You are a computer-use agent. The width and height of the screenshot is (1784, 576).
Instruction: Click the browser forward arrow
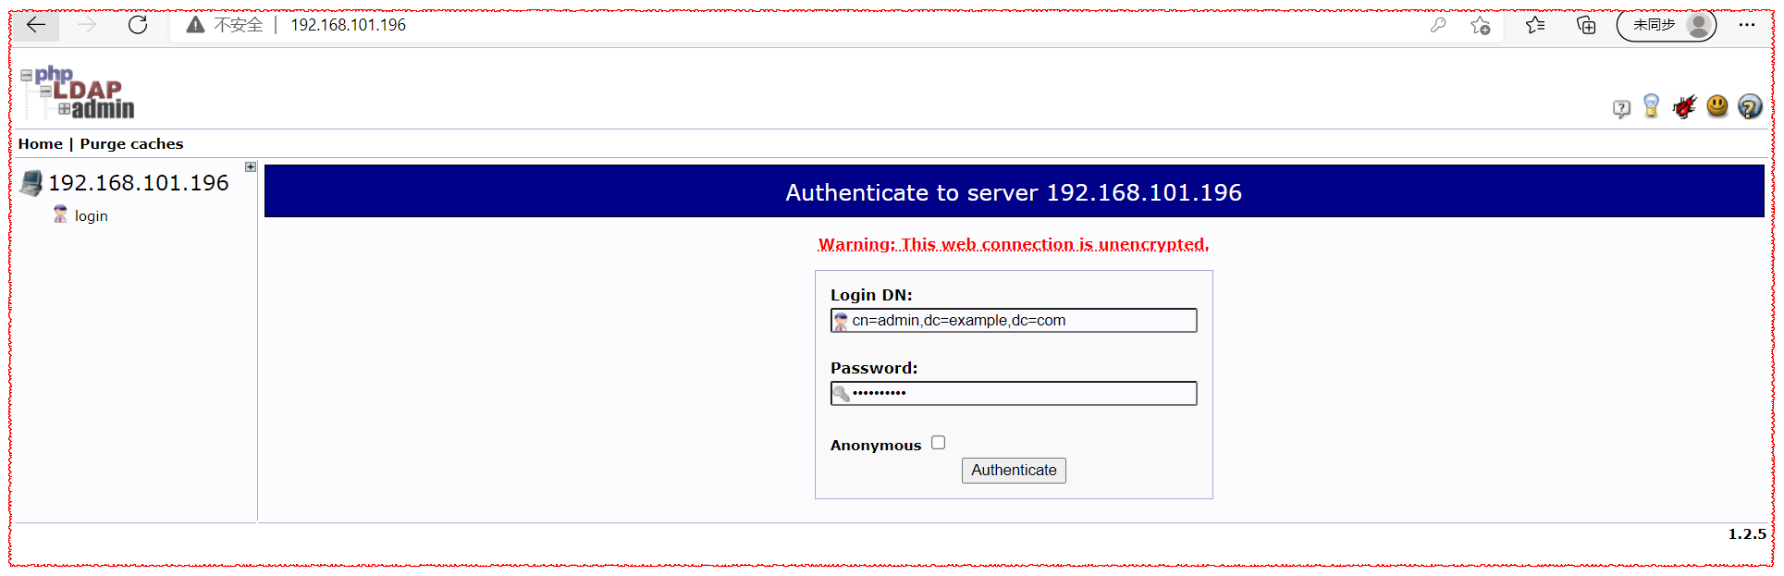click(87, 25)
